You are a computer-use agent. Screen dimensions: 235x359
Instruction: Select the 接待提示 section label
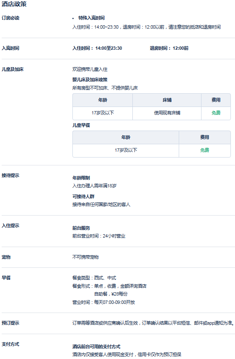[x=10, y=175]
